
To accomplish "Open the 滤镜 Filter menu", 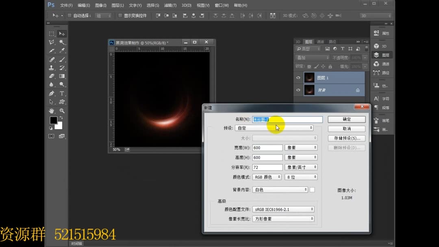I will click(x=170, y=5).
